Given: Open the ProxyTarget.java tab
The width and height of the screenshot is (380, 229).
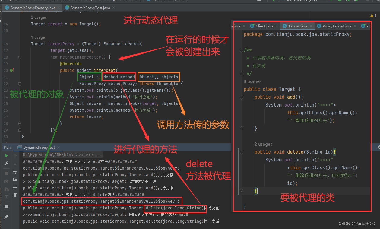Looking at the screenshot, I should click(x=337, y=26).
